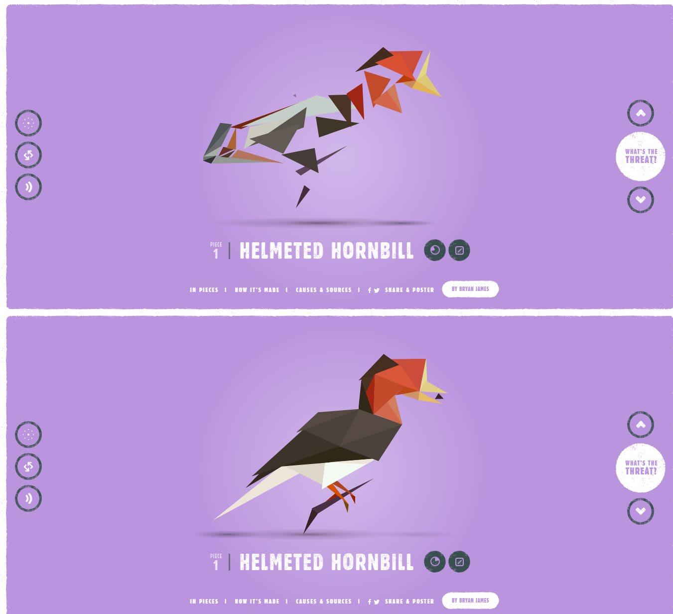
Task: Click "By Bryan James" button under fragmented bird
Action: (x=470, y=289)
